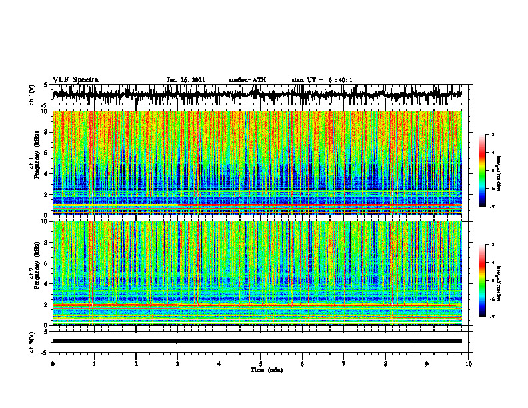Click the "station=ATH" header text
The image size is (528, 408).
pyautogui.click(x=247, y=80)
